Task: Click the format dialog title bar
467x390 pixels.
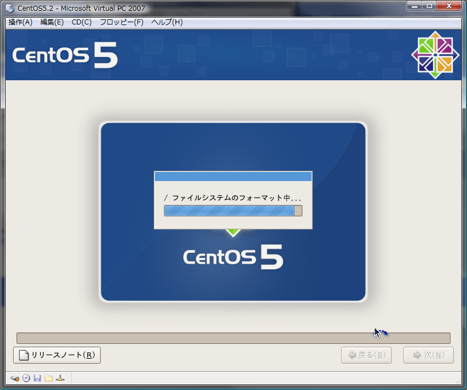Action: point(233,176)
